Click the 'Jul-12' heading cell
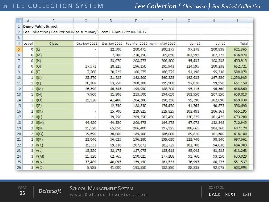 (x=214, y=44)
